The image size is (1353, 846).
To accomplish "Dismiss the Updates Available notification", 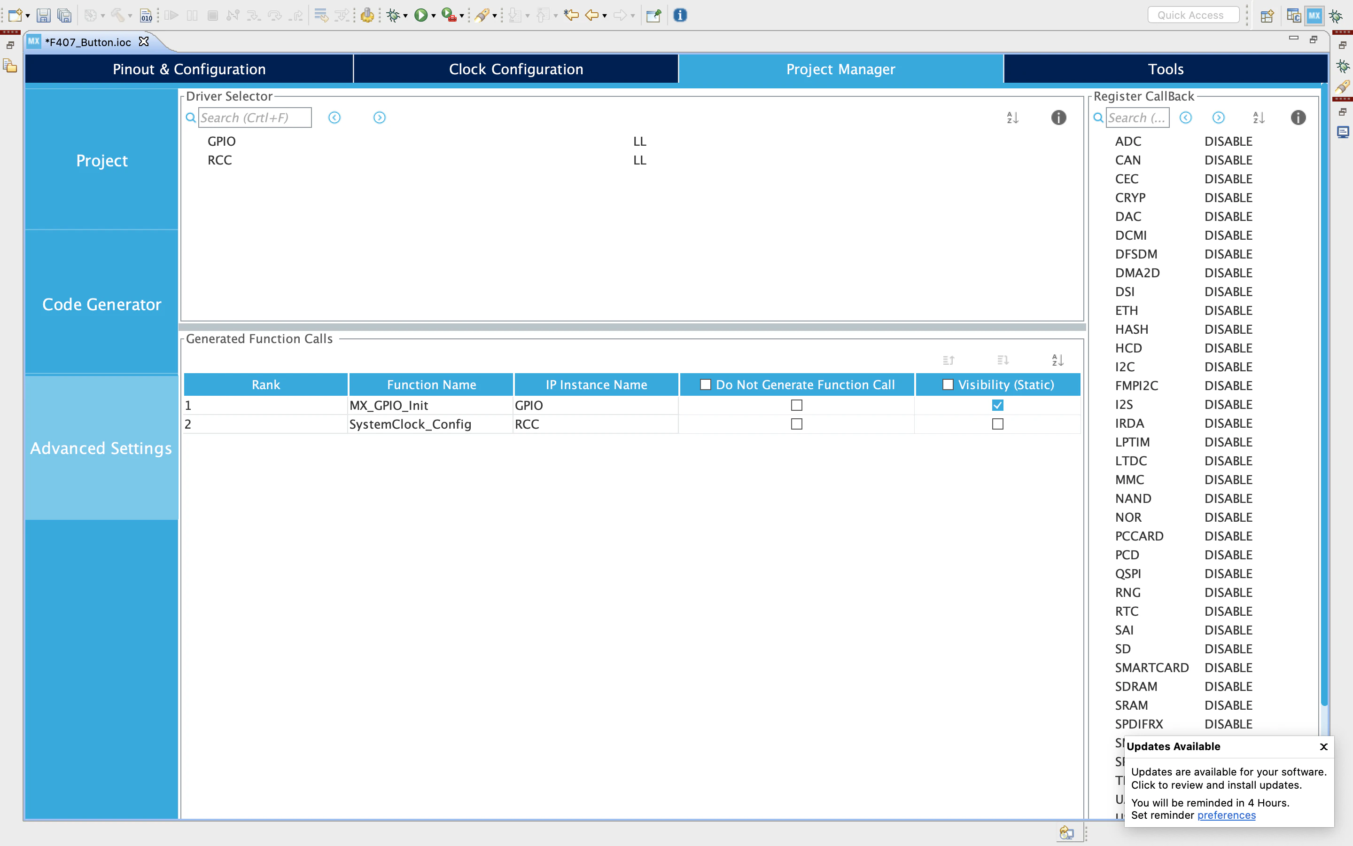I will 1323,746.
